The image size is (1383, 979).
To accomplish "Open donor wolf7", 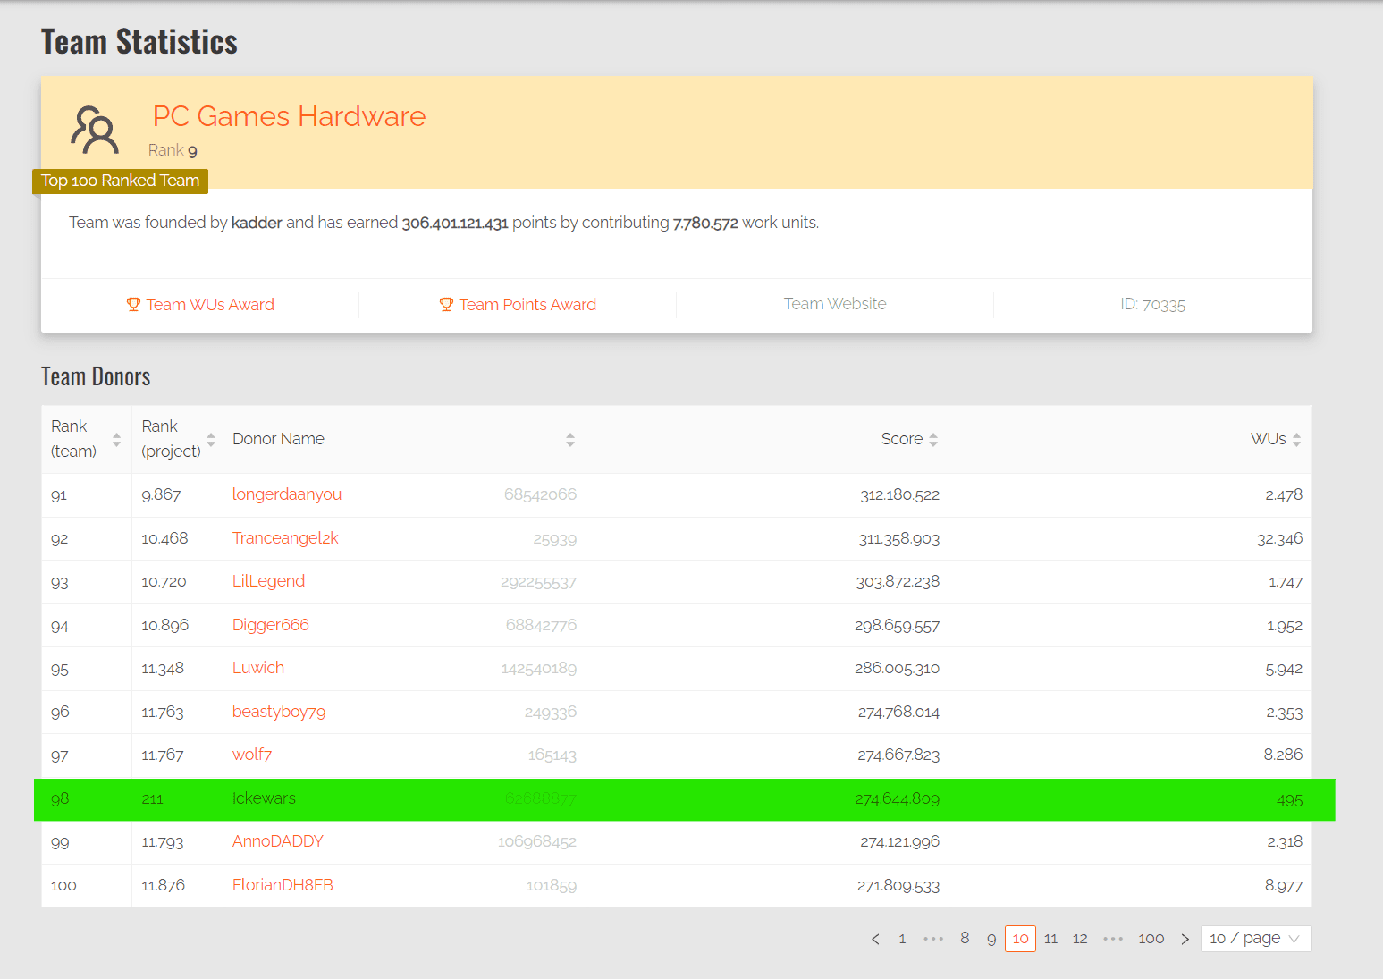I will 252,755.
